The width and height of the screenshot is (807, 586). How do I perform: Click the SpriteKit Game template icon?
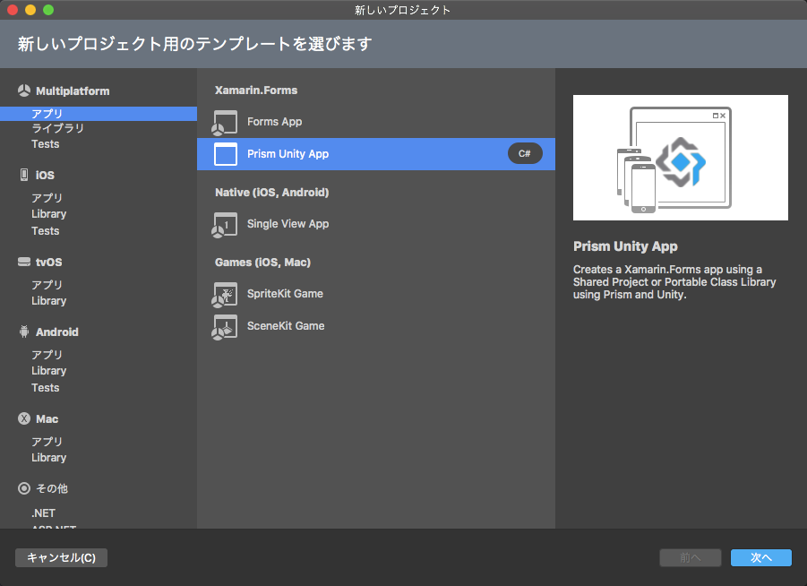click(x=225, y=295)
